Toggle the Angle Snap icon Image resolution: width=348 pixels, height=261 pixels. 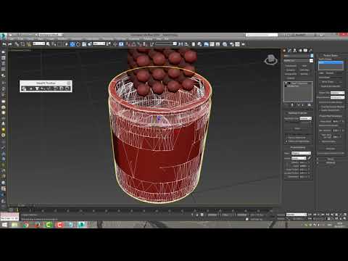pyautogui.click(x=133, y=44)
